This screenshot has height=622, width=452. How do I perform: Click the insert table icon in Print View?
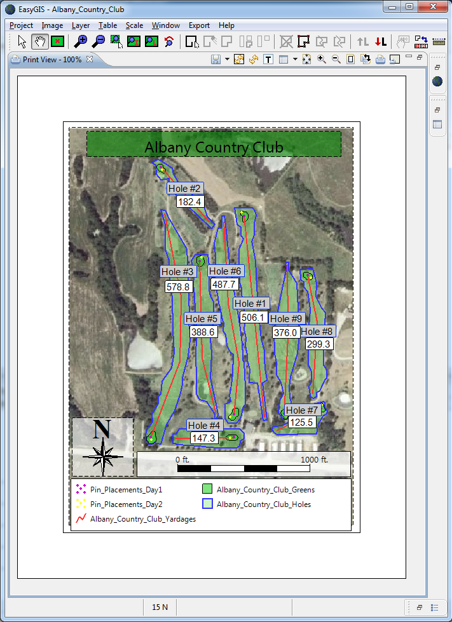point(283,60)
